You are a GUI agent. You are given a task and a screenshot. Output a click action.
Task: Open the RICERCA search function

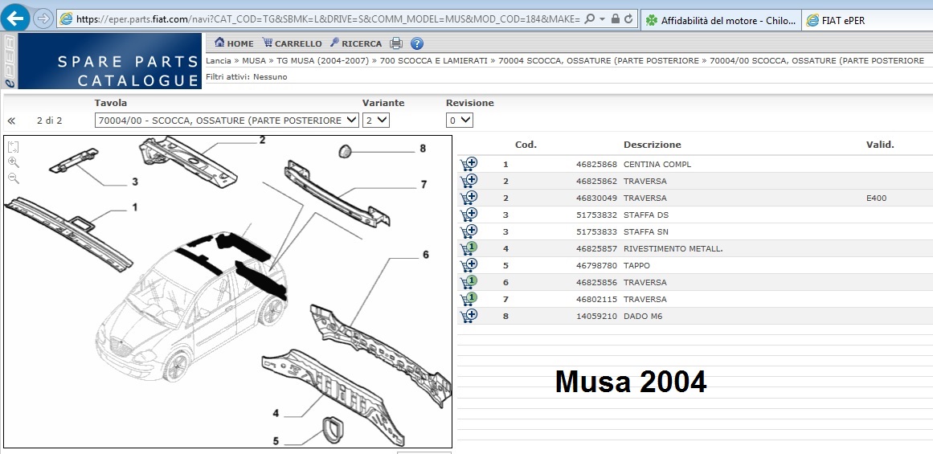pos(356,43)
